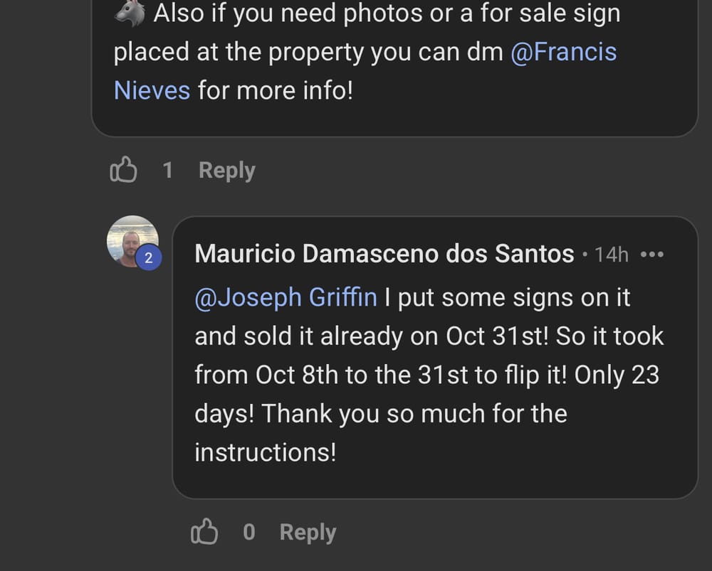Reply to the comment with 1 like
Image resolution: width=712 pixels, height=571 pixels.
(226, 171)
